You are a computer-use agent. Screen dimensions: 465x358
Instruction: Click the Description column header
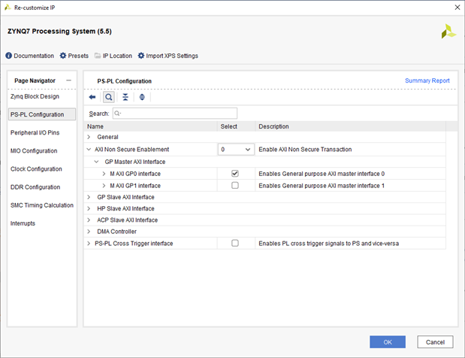[x=351, y=126]
